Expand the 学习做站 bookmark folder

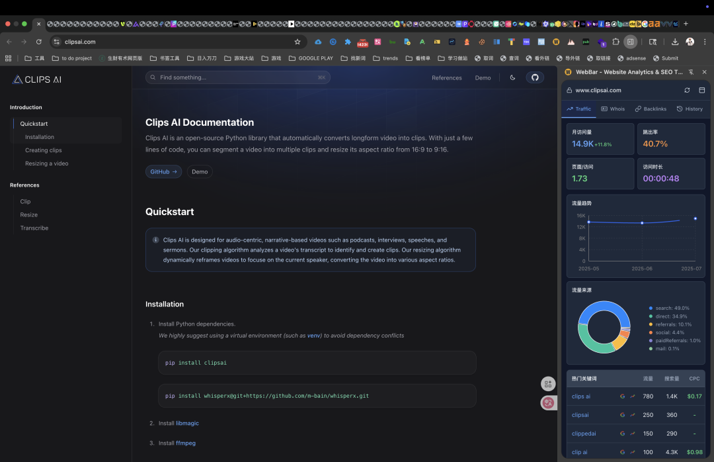[453, 58]
